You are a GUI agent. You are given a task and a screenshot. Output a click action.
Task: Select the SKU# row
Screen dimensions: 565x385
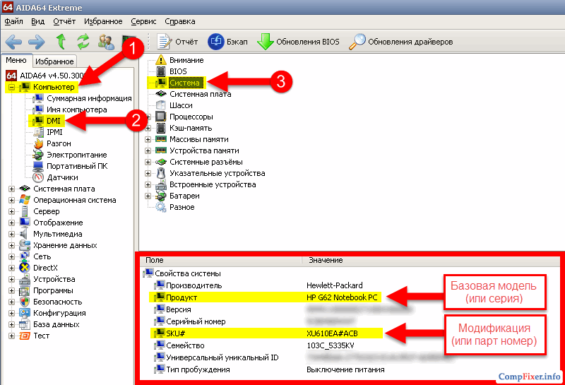(266, 333)
